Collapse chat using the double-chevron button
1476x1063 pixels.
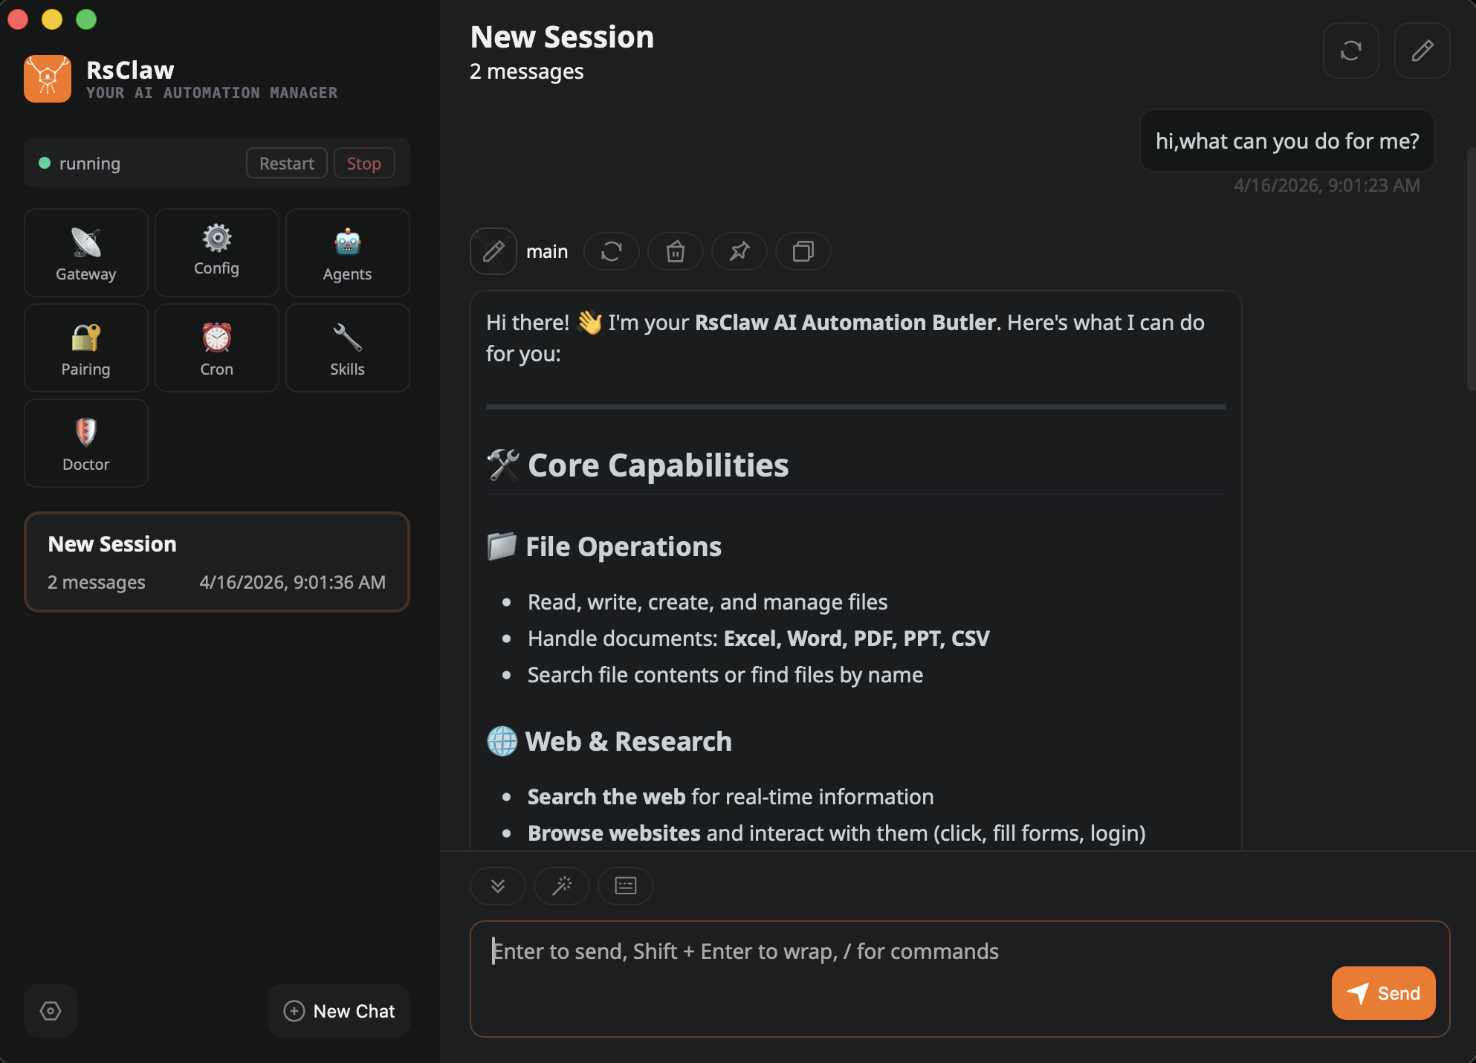[497, 886]
